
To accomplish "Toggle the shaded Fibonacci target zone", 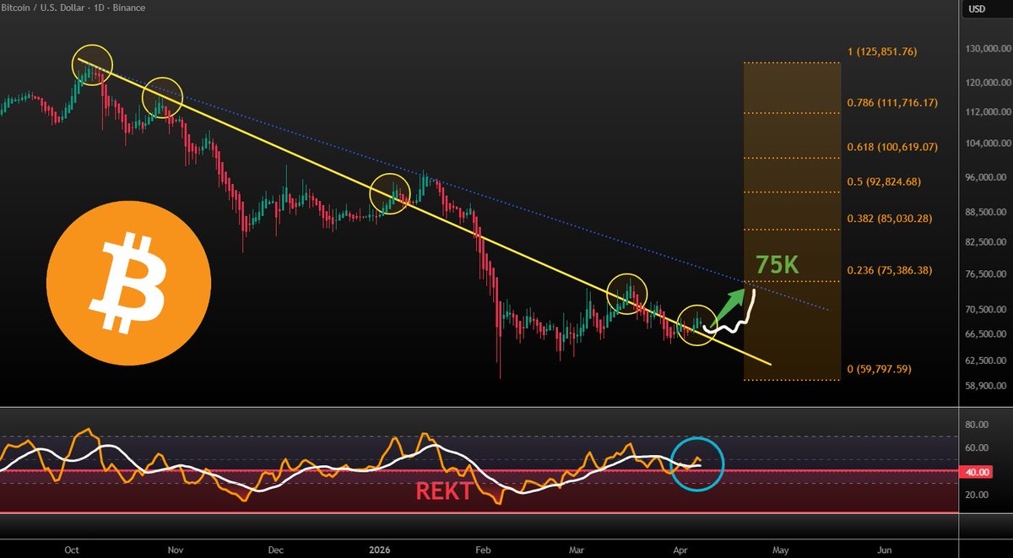I will tap(789, 127).
